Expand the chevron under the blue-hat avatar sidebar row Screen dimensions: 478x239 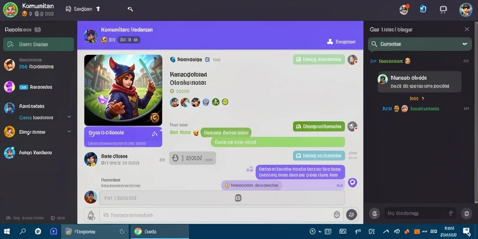pos(69,117)
